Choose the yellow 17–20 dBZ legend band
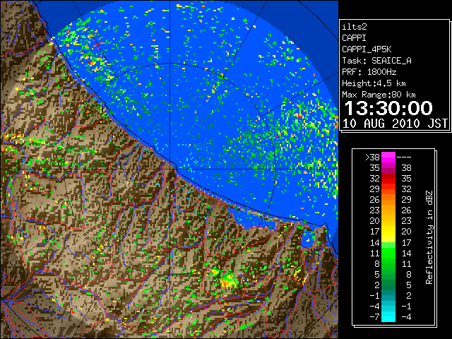The width and height of the screenshot is (452, 339). point(388,232)
